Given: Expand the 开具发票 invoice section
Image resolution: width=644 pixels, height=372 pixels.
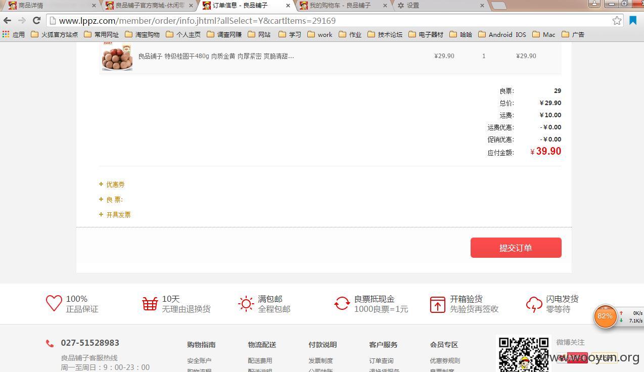Looking at the screenshot, I should pos(115,215).
